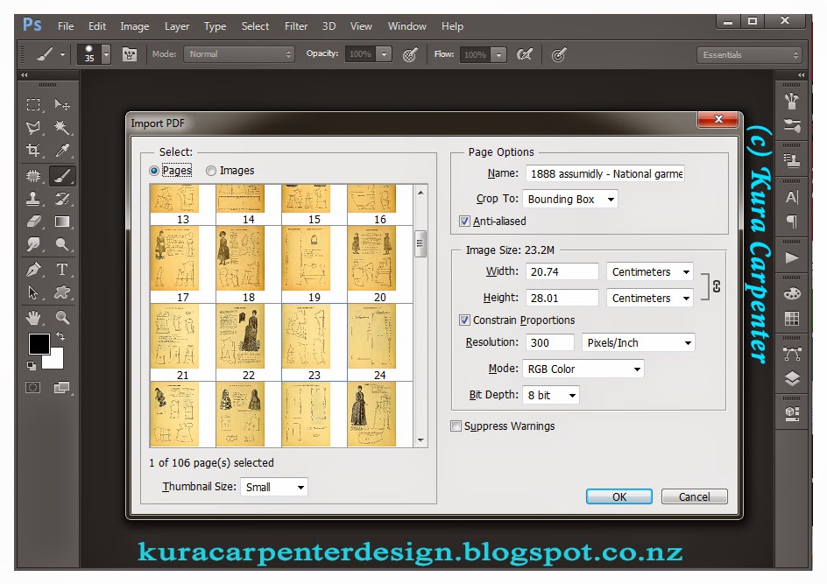Click the background color swatch

(x=56, y=361)
